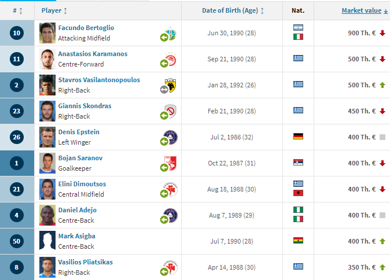Click Mark Asigba's placeholder silhouette photo
390x280 pixels.
click(47, 241)
